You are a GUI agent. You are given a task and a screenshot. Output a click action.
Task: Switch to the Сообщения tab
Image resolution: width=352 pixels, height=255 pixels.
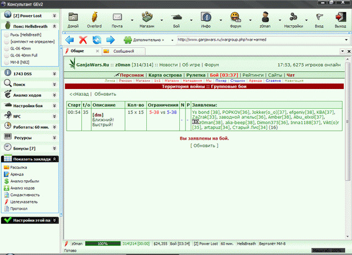[123, 51]
